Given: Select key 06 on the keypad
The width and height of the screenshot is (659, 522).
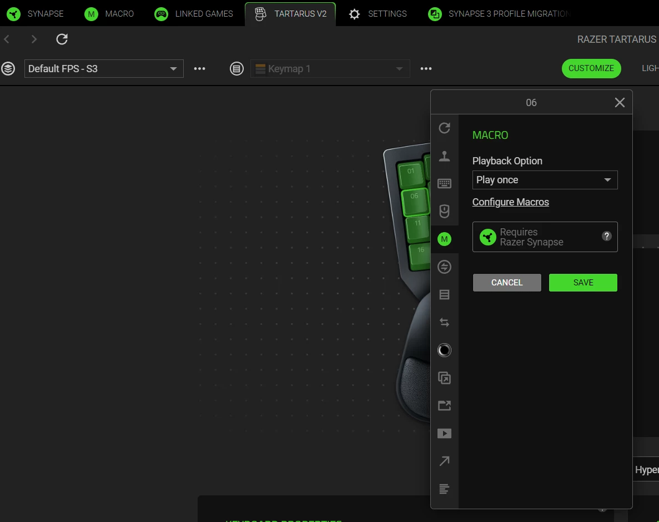Looking at the screenshot, I should (415, 202).
